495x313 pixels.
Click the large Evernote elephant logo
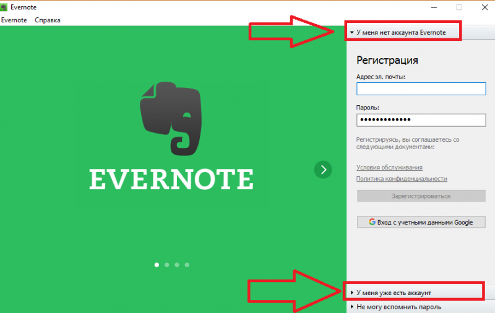coord(171,118)
